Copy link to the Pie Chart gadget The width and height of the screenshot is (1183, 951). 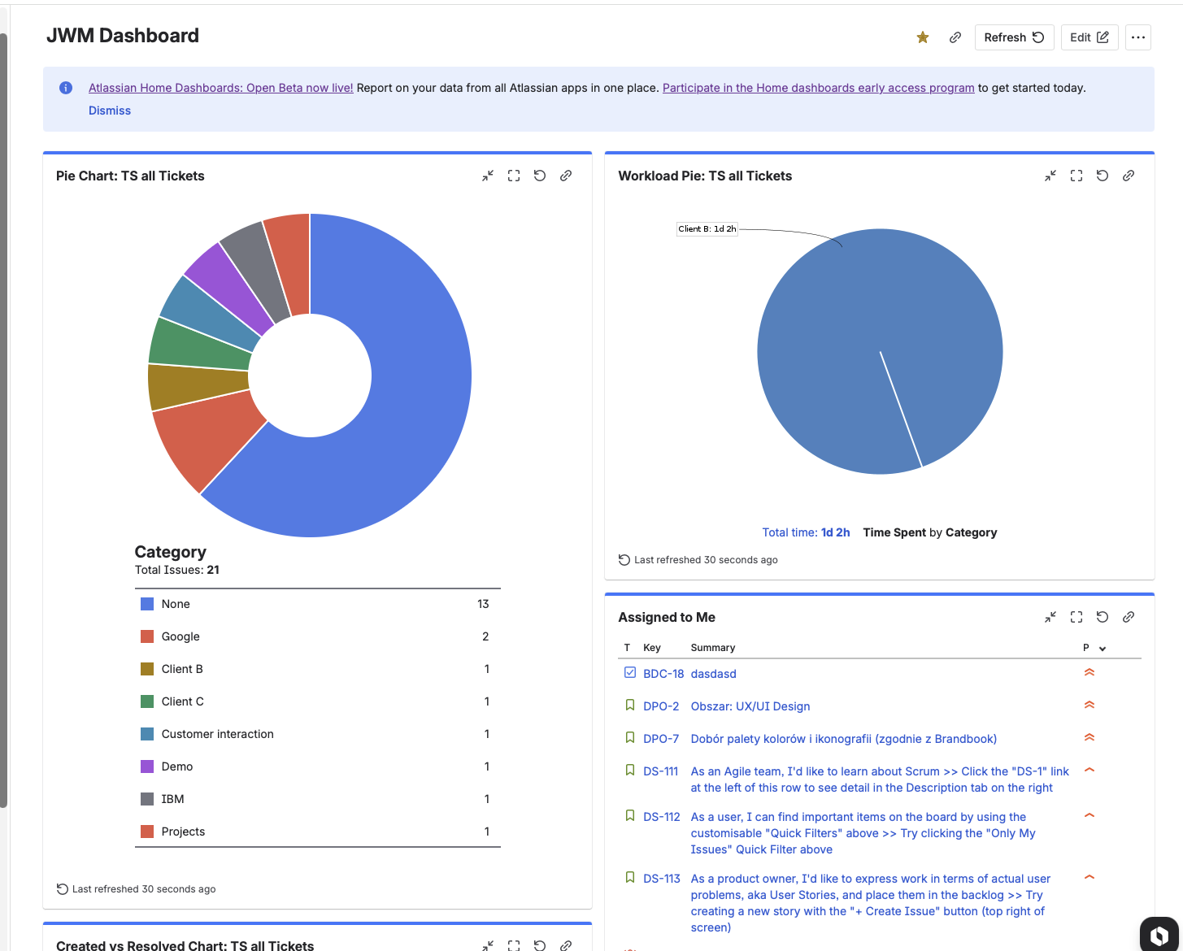(566, 176)
